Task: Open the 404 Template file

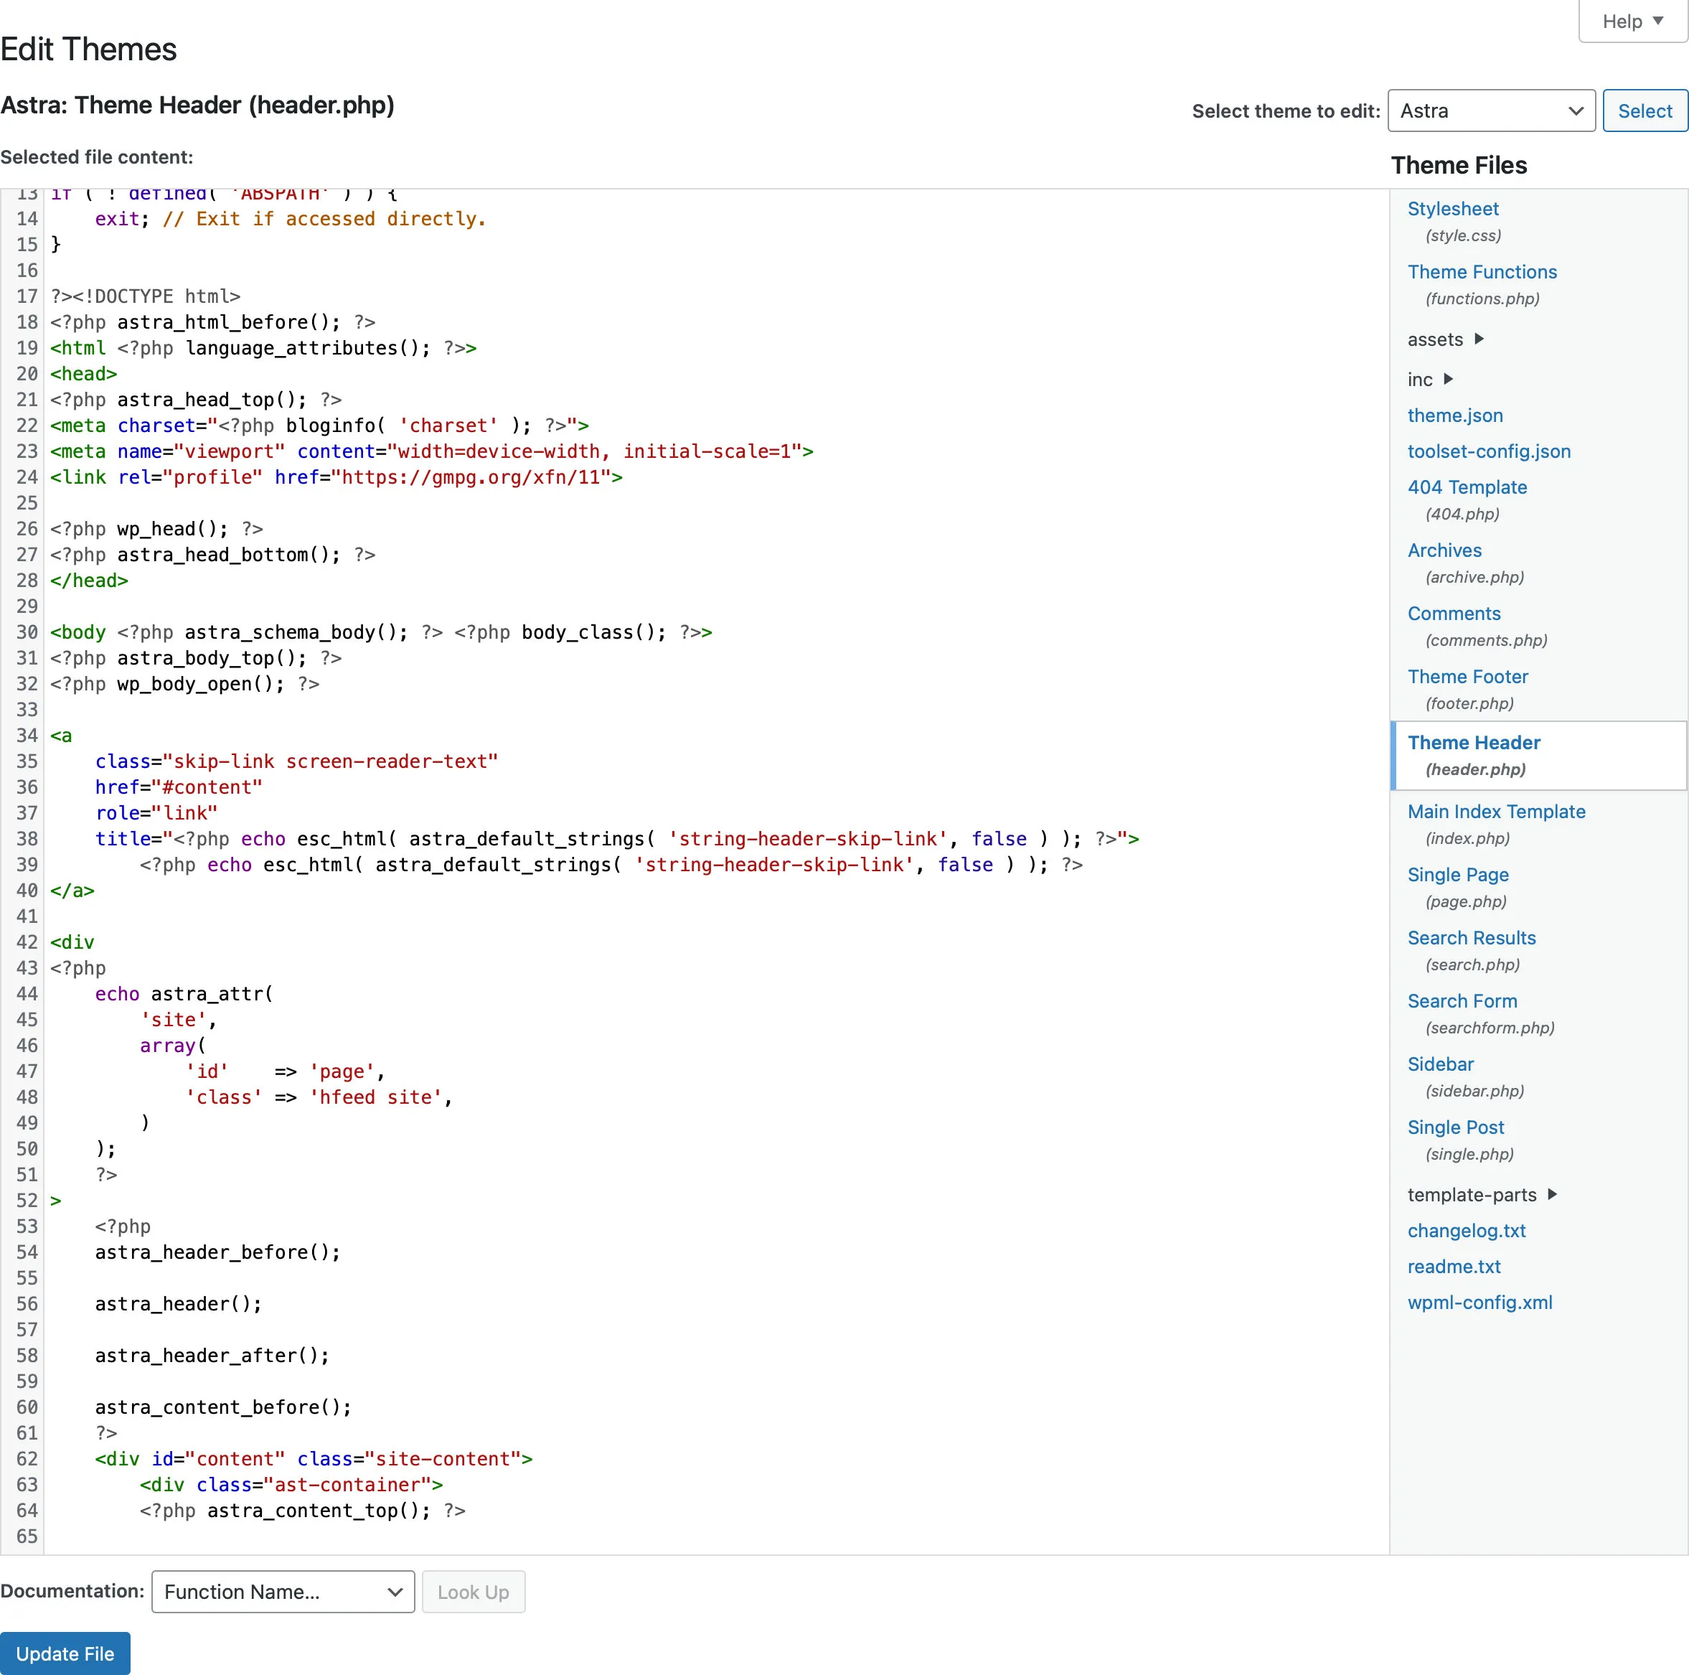Action: pos(1467,487)
